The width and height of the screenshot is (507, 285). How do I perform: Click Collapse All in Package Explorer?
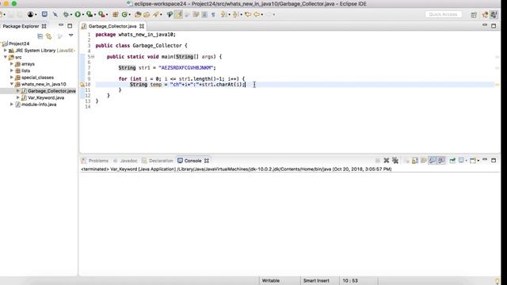point(40,36)
